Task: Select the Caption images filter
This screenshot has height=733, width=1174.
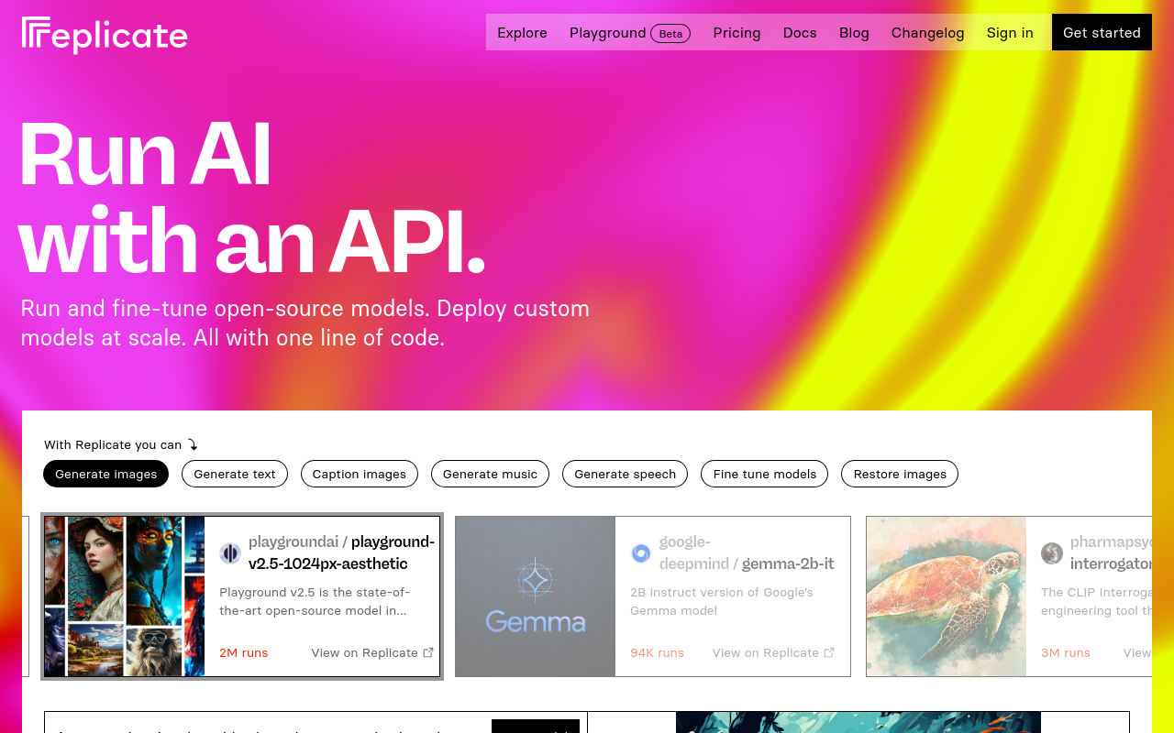Action: pos(359,474)
